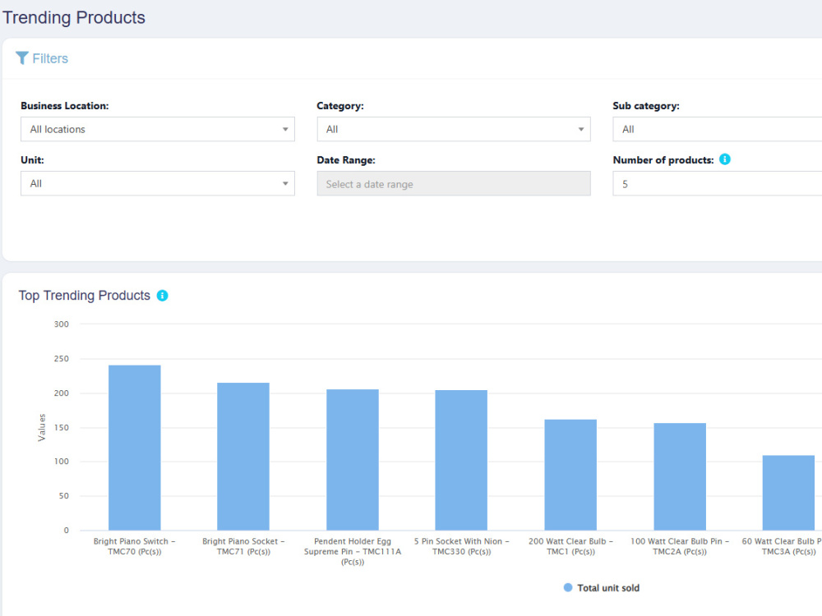Click info icon beside Top Trending Products
Screen dimensions: 822x616
[163, 296]
